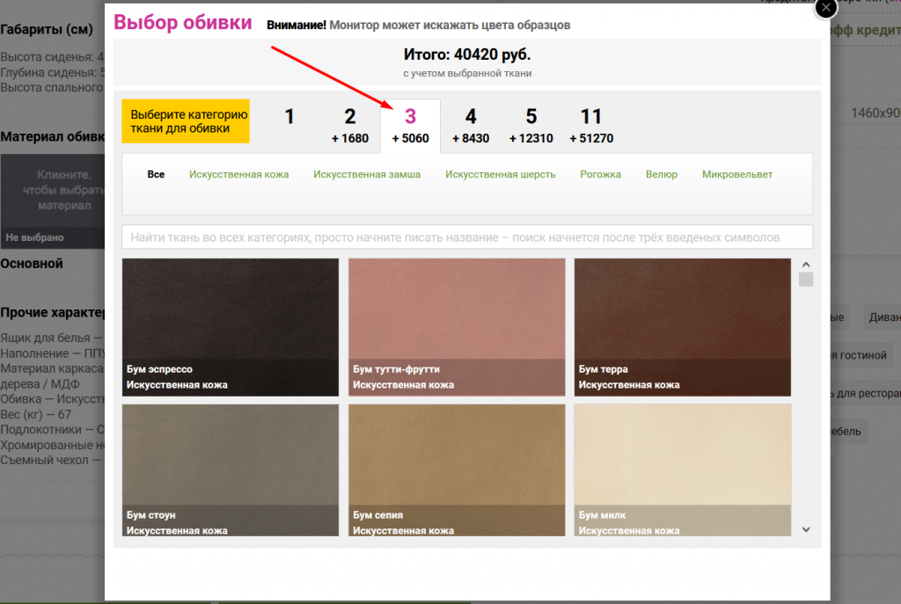The width and height of the screenshot is (901, 604).
Task: Select fabric category 4 (+8430)
Action: (471, 126)
